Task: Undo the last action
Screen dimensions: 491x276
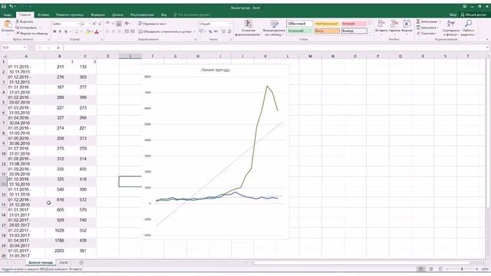Action: pyautogui.click(x=12, y=6)
